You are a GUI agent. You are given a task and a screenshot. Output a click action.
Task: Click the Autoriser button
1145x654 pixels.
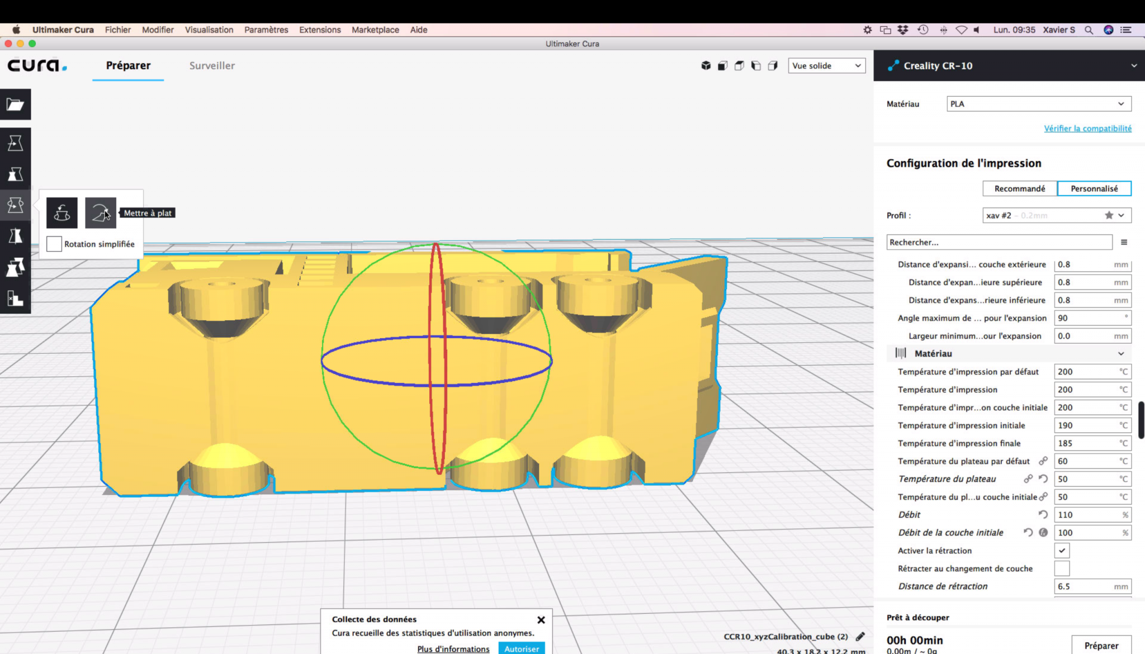point(522,648)
